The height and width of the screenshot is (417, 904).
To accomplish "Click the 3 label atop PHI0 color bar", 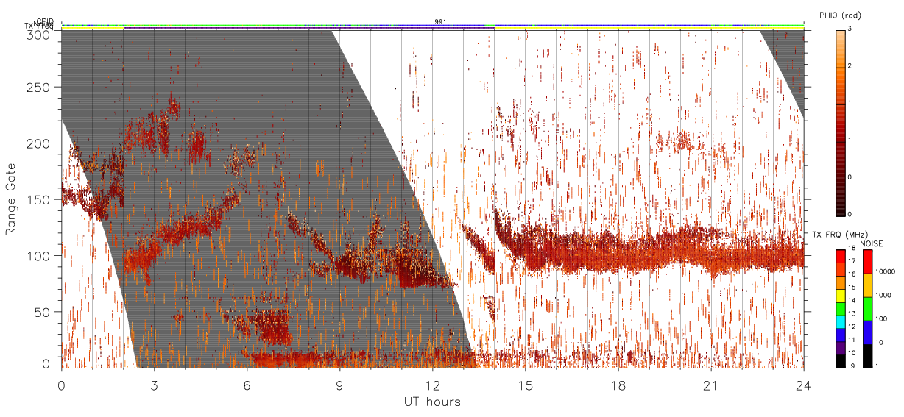I will (850, 29).
